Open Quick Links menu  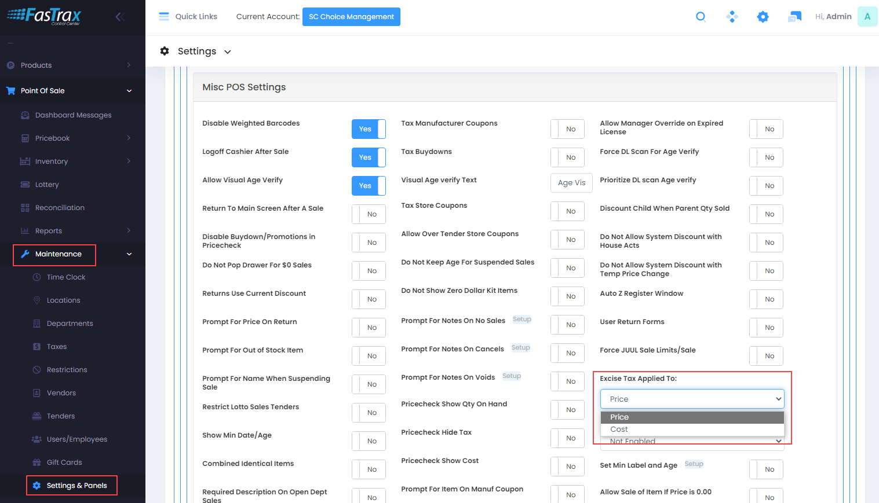[x=188, y=17]
